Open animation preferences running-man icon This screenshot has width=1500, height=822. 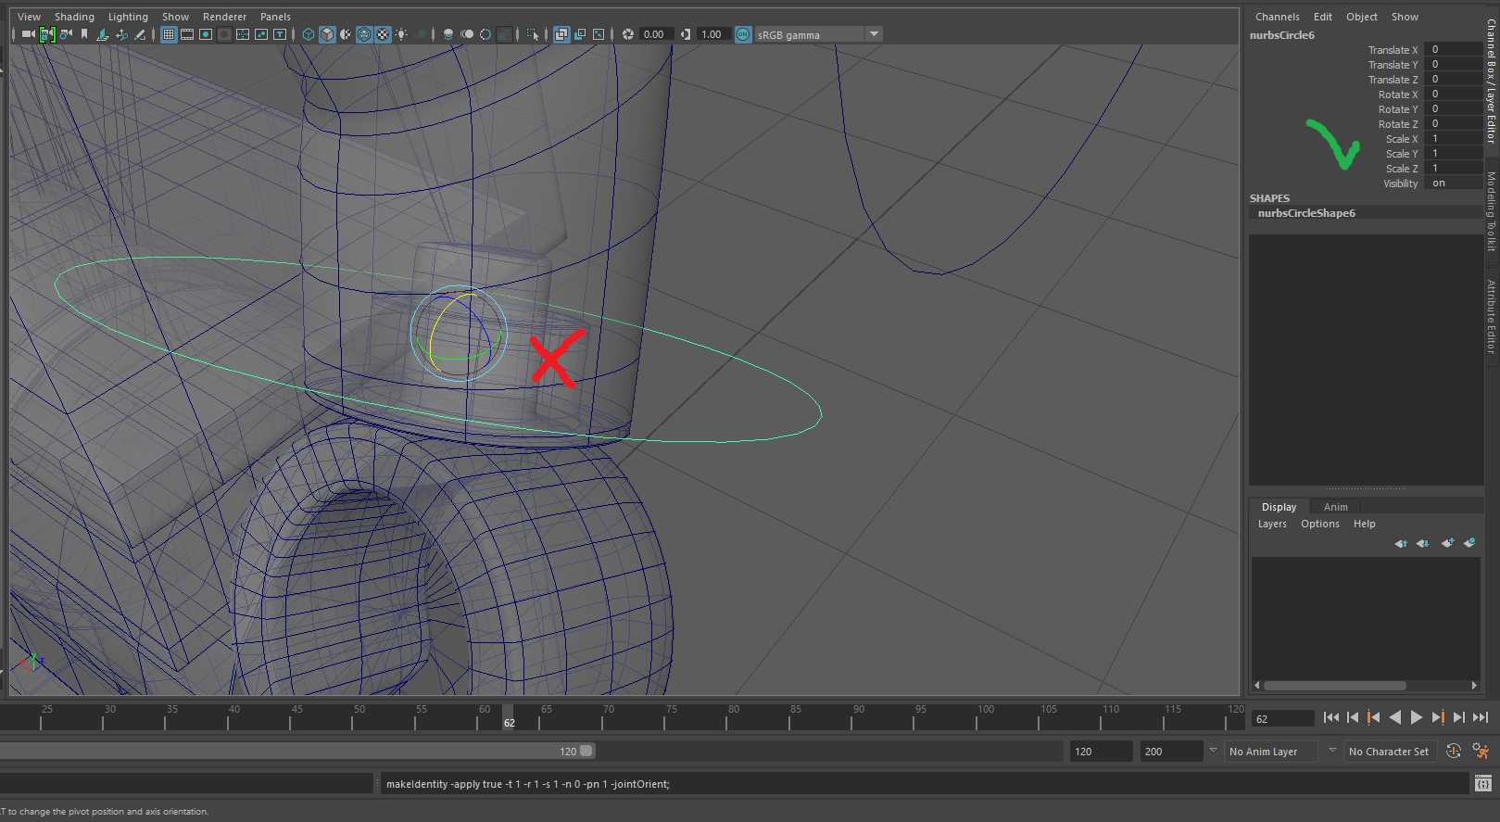coord(1481,752)
